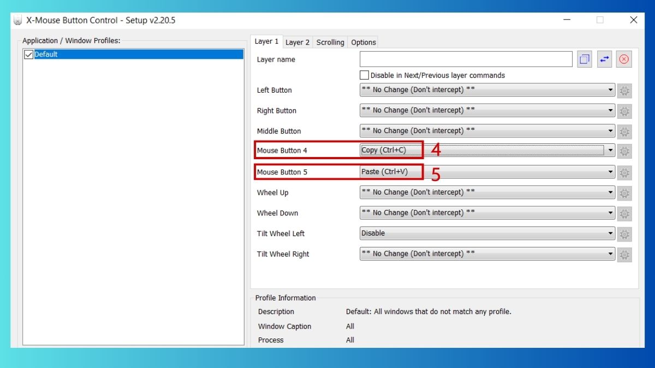Switch to the Layer 1 tab

266,41
